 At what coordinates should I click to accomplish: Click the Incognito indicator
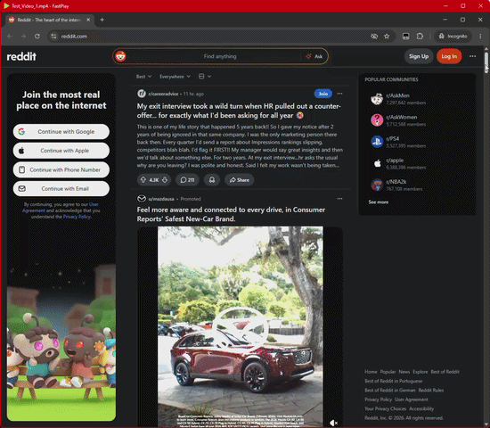click(453, 37)
